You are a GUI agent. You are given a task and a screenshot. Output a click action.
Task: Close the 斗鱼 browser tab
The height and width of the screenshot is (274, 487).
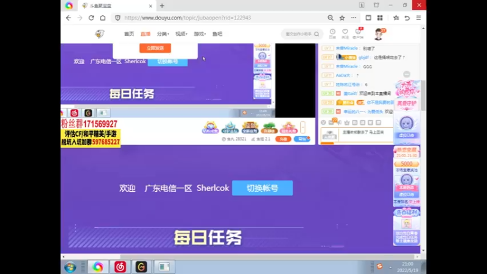(x=150, y=6)
